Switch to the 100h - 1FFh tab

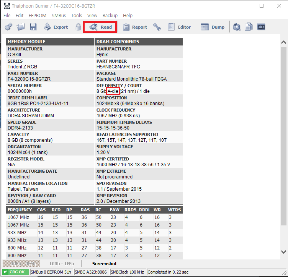(x=62, y=264)
